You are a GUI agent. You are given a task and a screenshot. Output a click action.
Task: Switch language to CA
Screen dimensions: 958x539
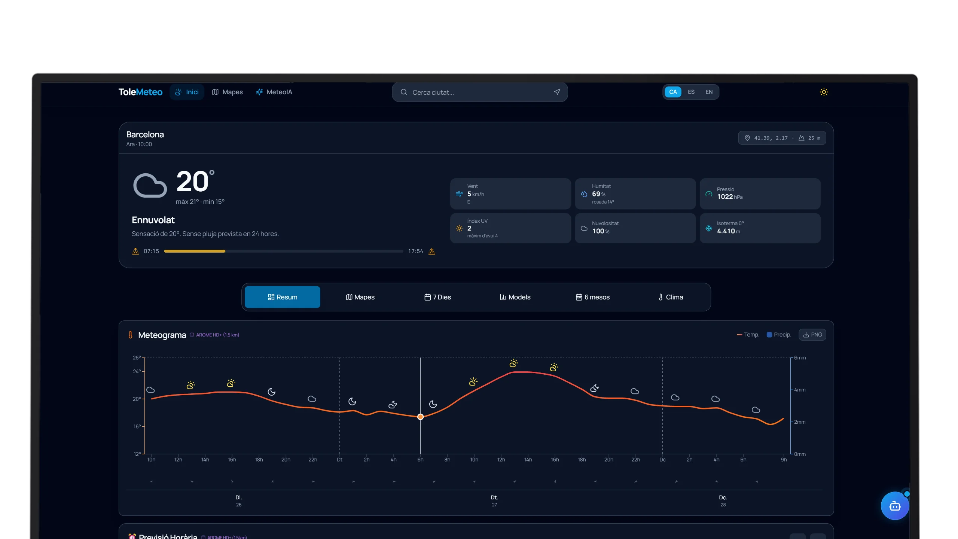coord(673,92)
